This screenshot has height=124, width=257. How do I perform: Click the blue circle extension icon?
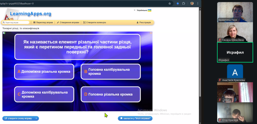(x=178, y=3)
